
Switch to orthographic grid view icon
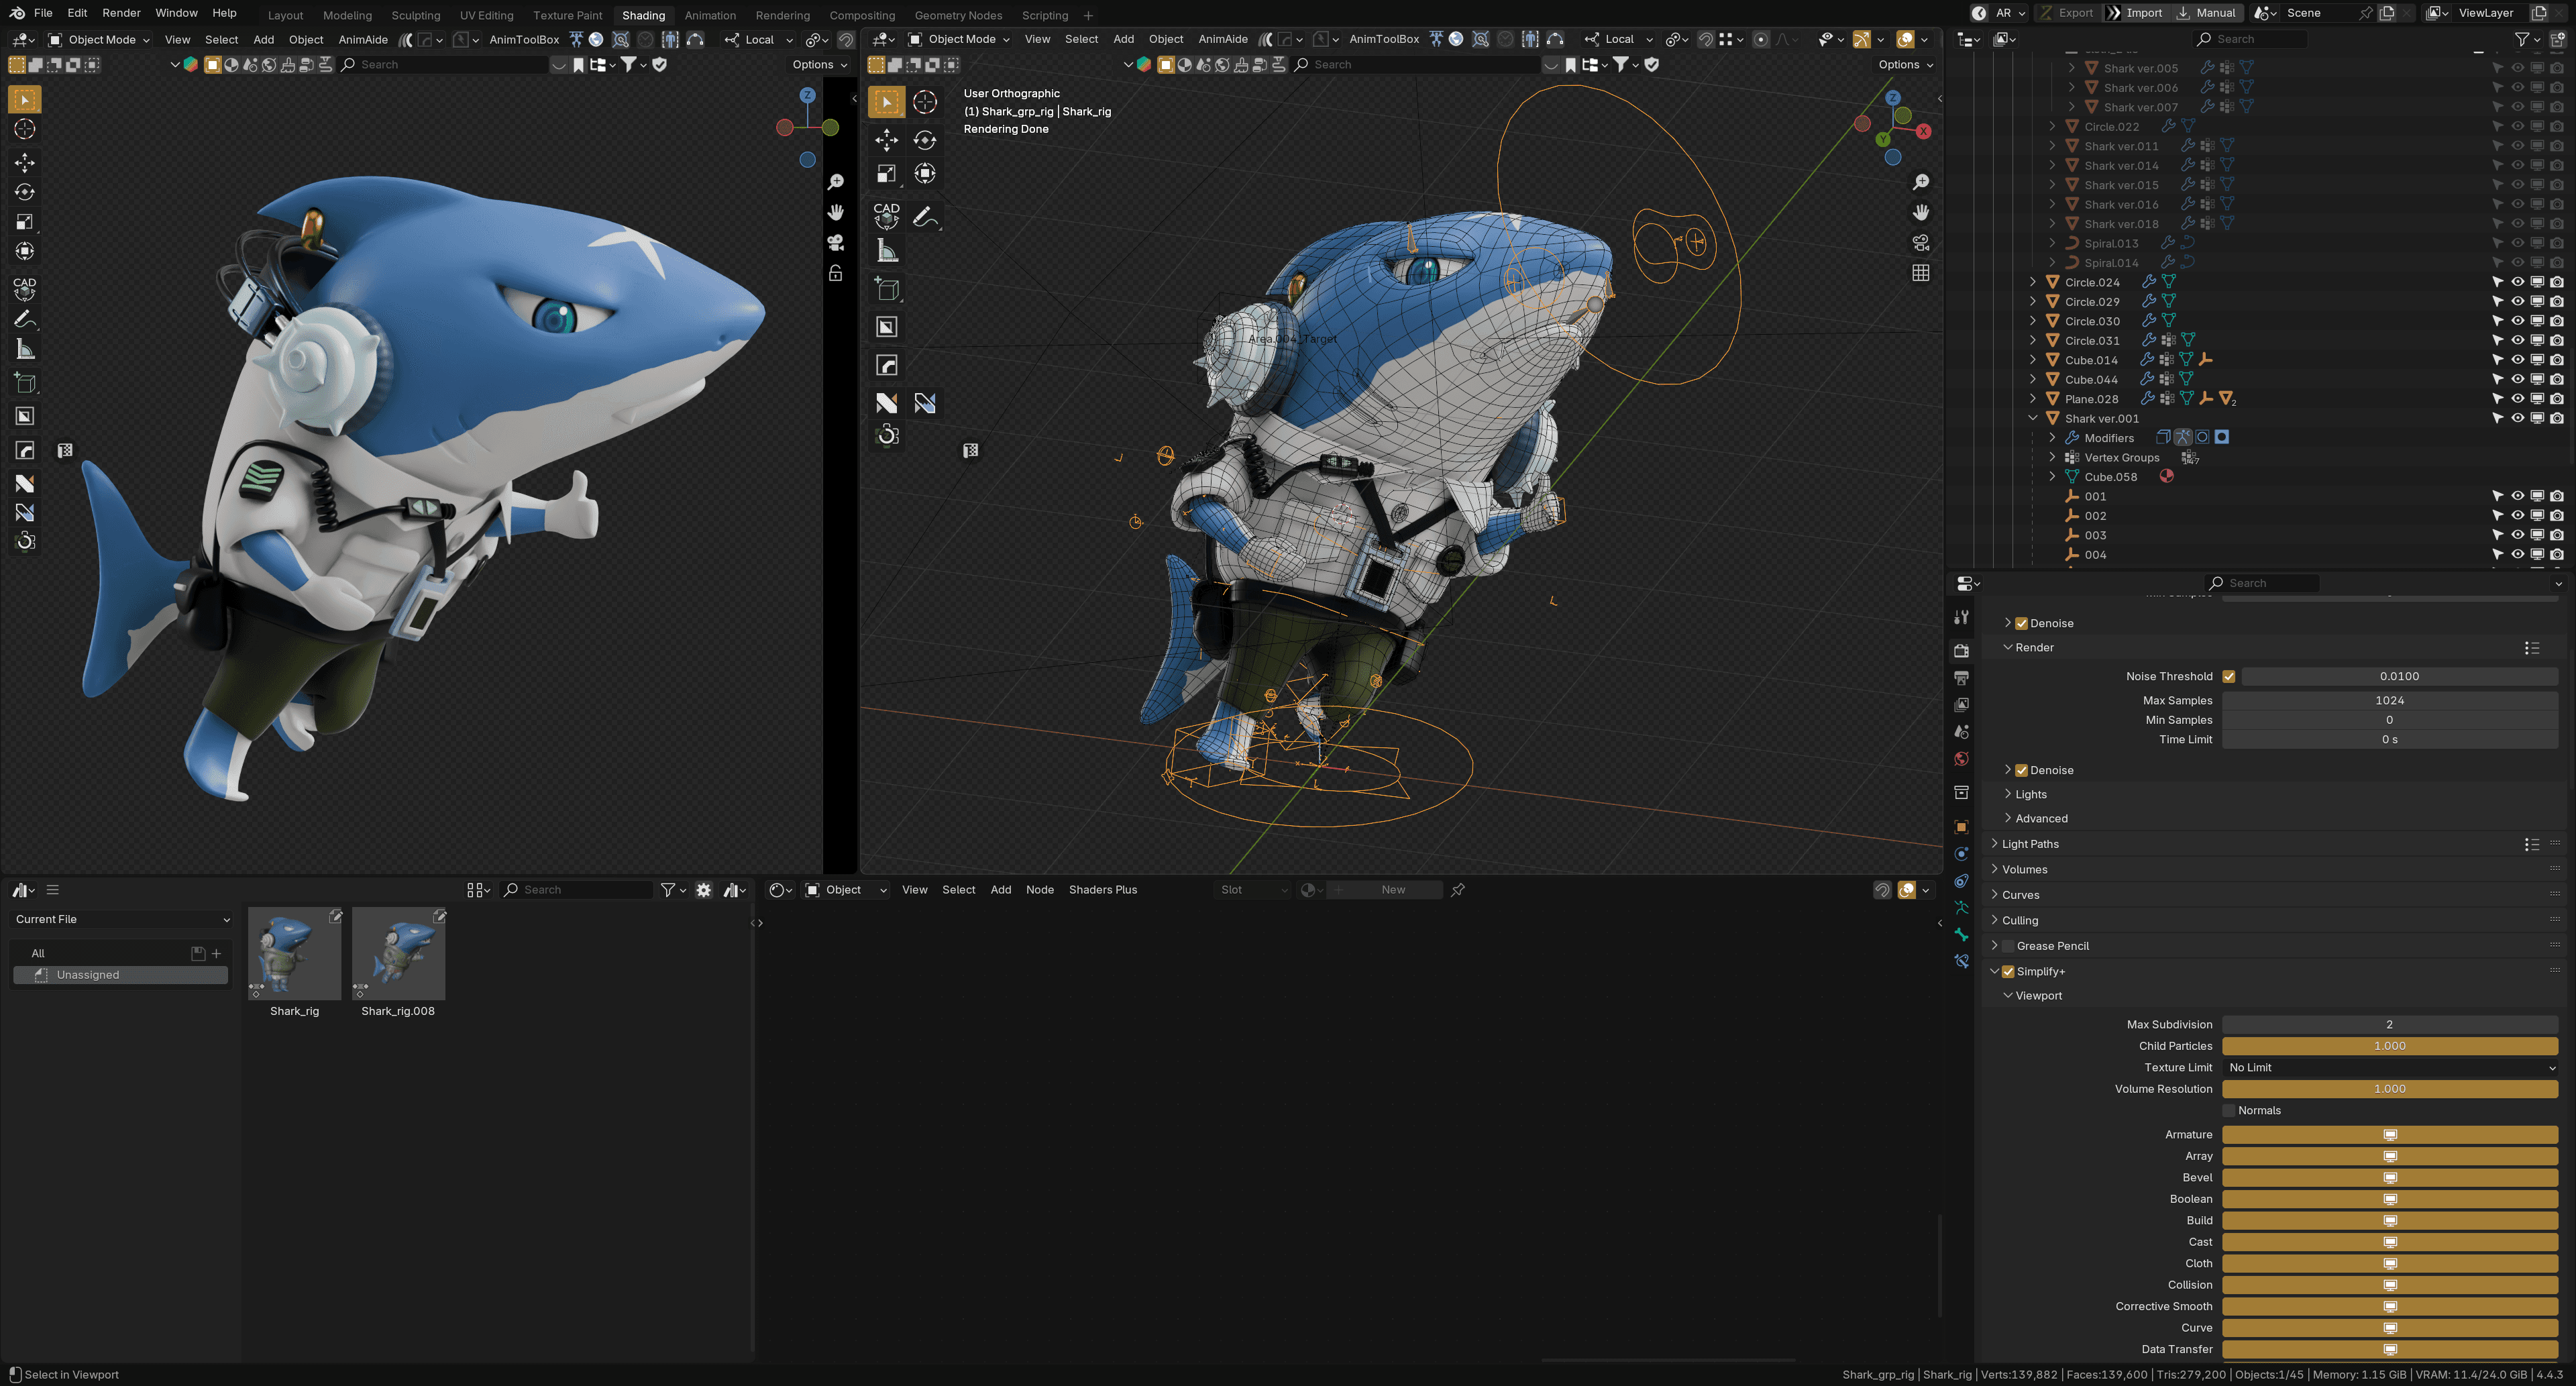[1920, 273]
